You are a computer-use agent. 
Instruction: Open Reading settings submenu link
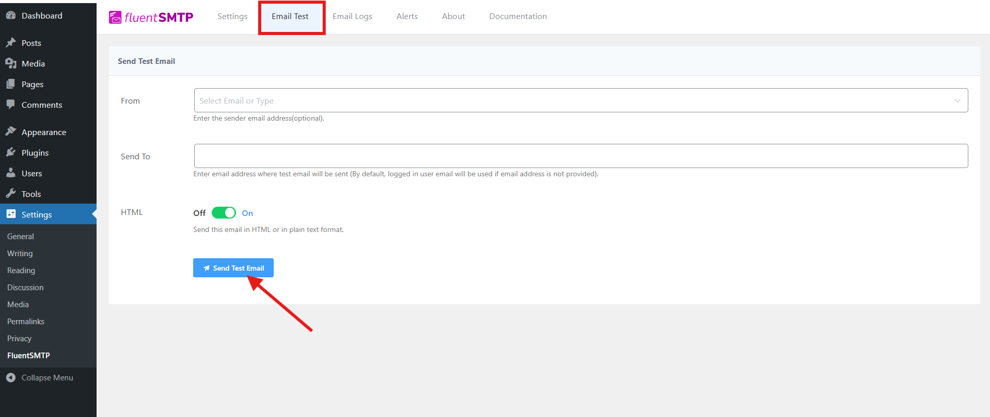click(x=21, y=270)
